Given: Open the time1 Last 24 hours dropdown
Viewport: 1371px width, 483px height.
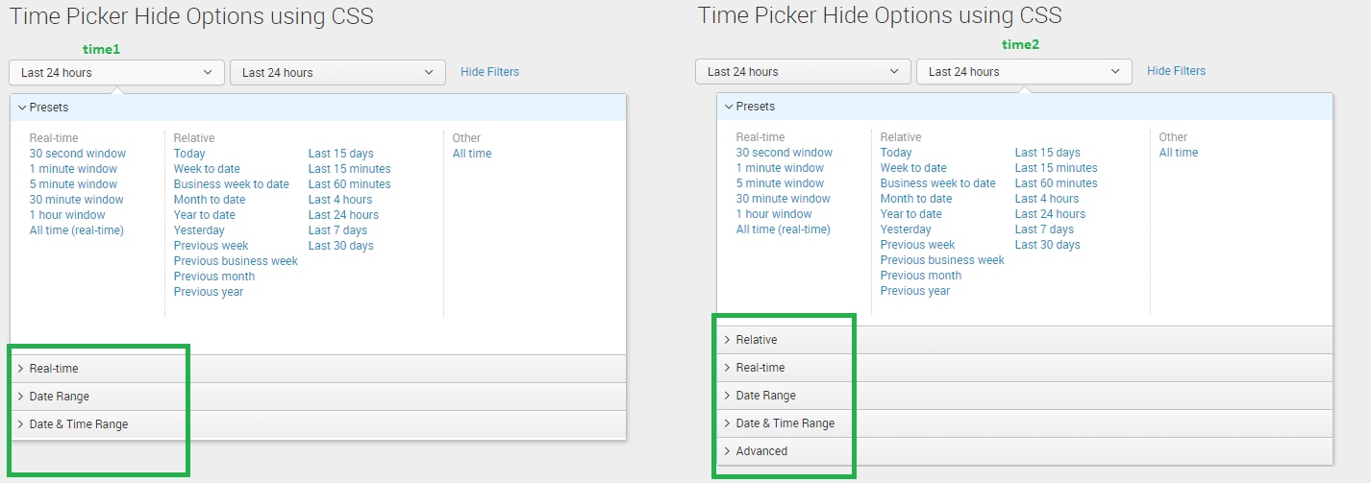Looking at the screenshot, I should [116, 72].
